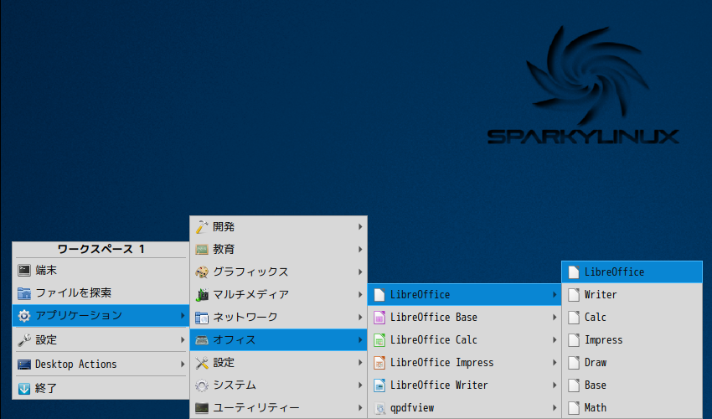This screenshot has height=419, width=712.
Task: Expand the 開発 submenu arrow
Action: (360, 227)
